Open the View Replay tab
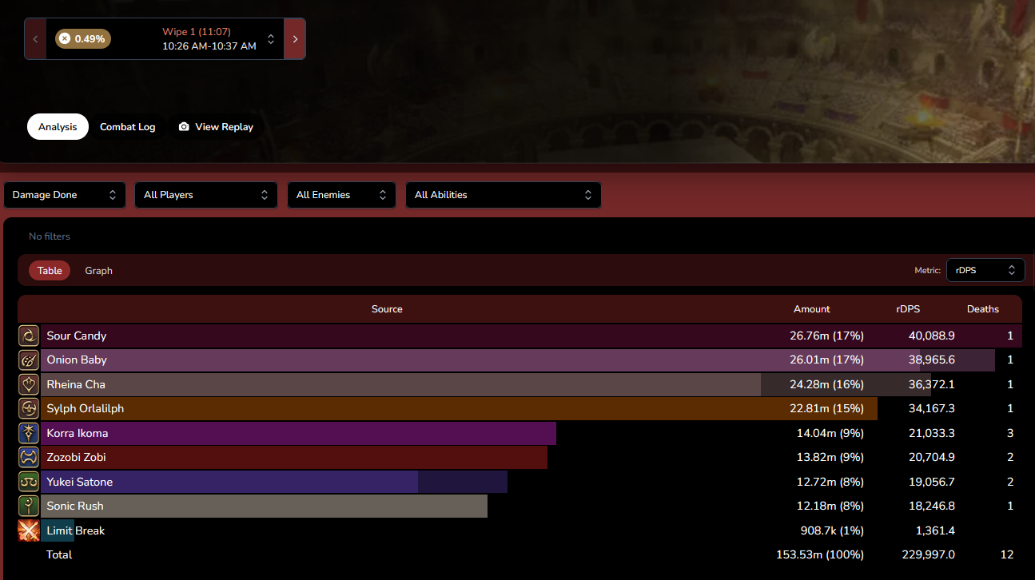Viewport: 1035px width, 580px height. [x=216, y=127]
